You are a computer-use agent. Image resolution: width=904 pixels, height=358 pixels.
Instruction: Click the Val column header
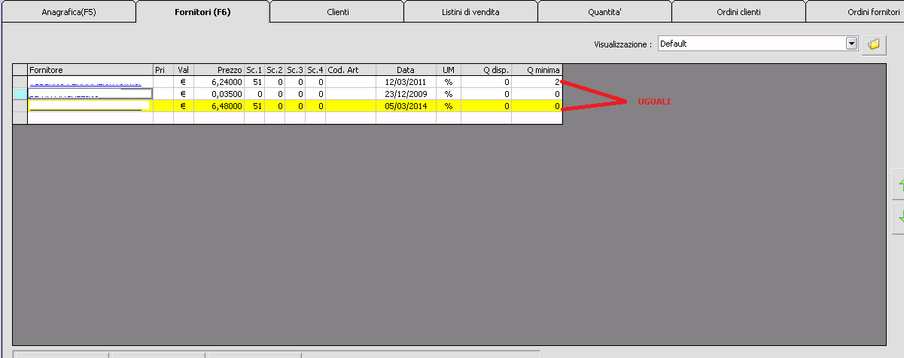(x=184, y=70)
